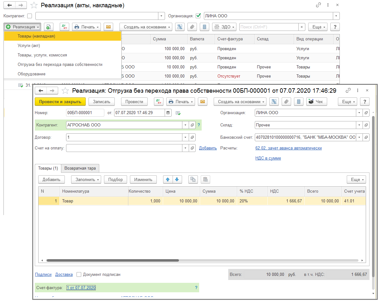Check the Документ подписан checkbox
Screen dimensions: 379x303
(79, 275)
